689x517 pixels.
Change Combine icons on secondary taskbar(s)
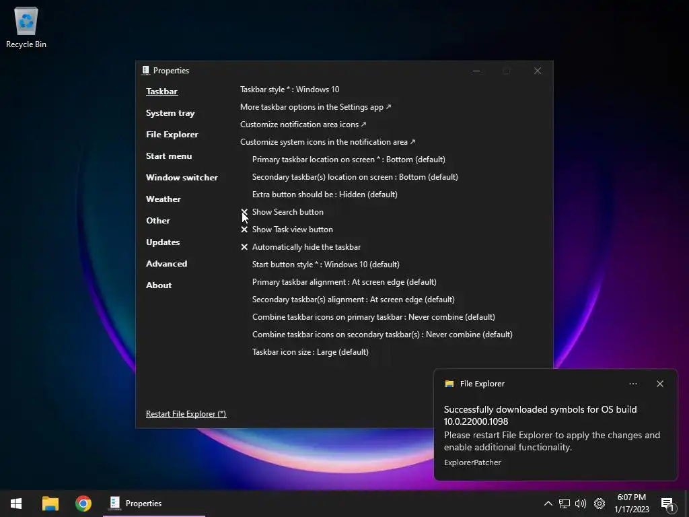(x=382, y=335)
